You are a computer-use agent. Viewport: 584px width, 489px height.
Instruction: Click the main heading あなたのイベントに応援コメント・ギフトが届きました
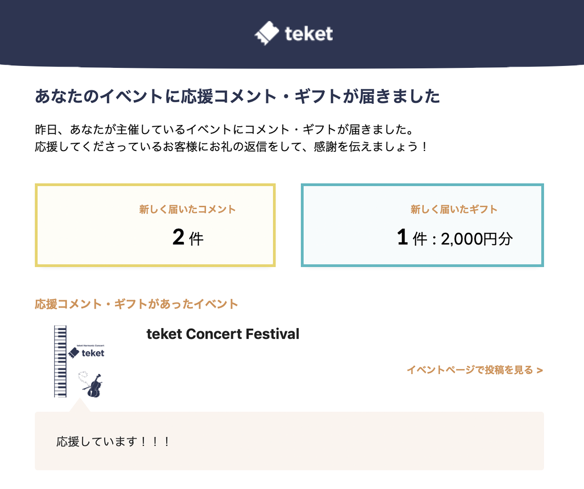coord(237,97)
